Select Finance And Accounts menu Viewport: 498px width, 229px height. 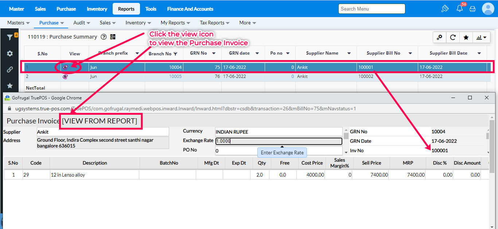190,9
